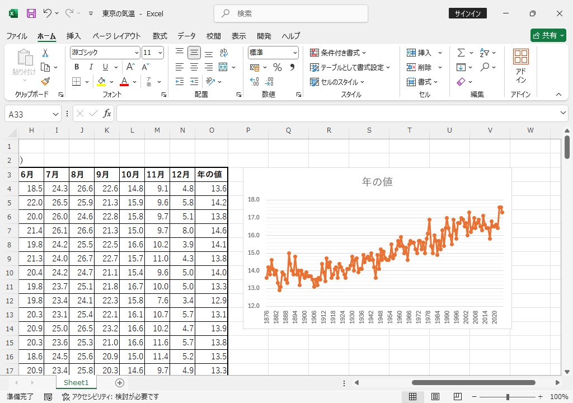
Task: Toggle Wrap Text icon
Action: click(224, 53)
